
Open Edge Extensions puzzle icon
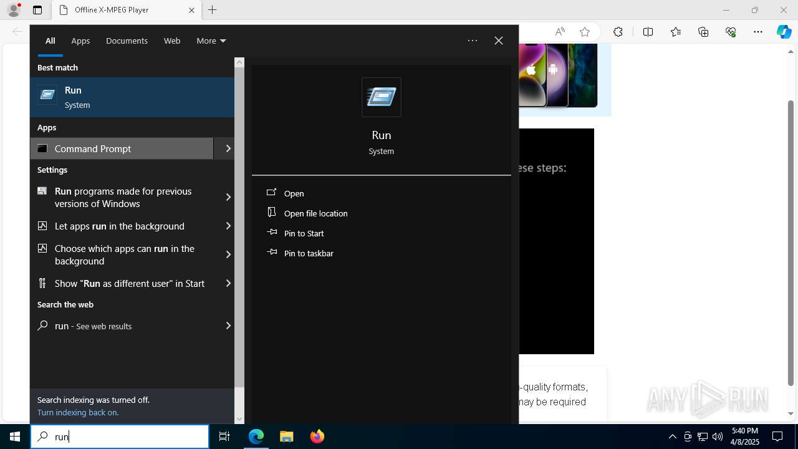click(x=618, y=32)
